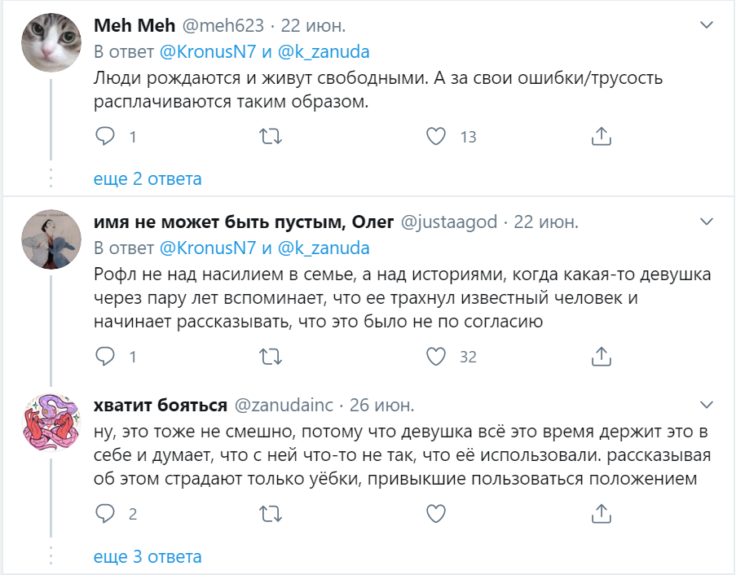
Task: Open the @k_zanuda mention in justaagod's tweet
Action: coord(324,248)
